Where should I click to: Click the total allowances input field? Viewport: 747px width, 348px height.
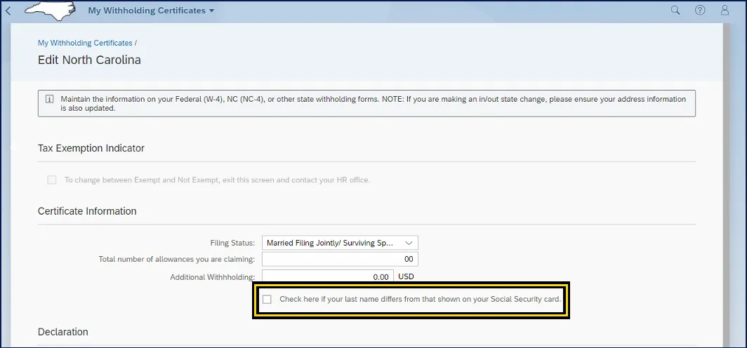(x=340, y=260)
